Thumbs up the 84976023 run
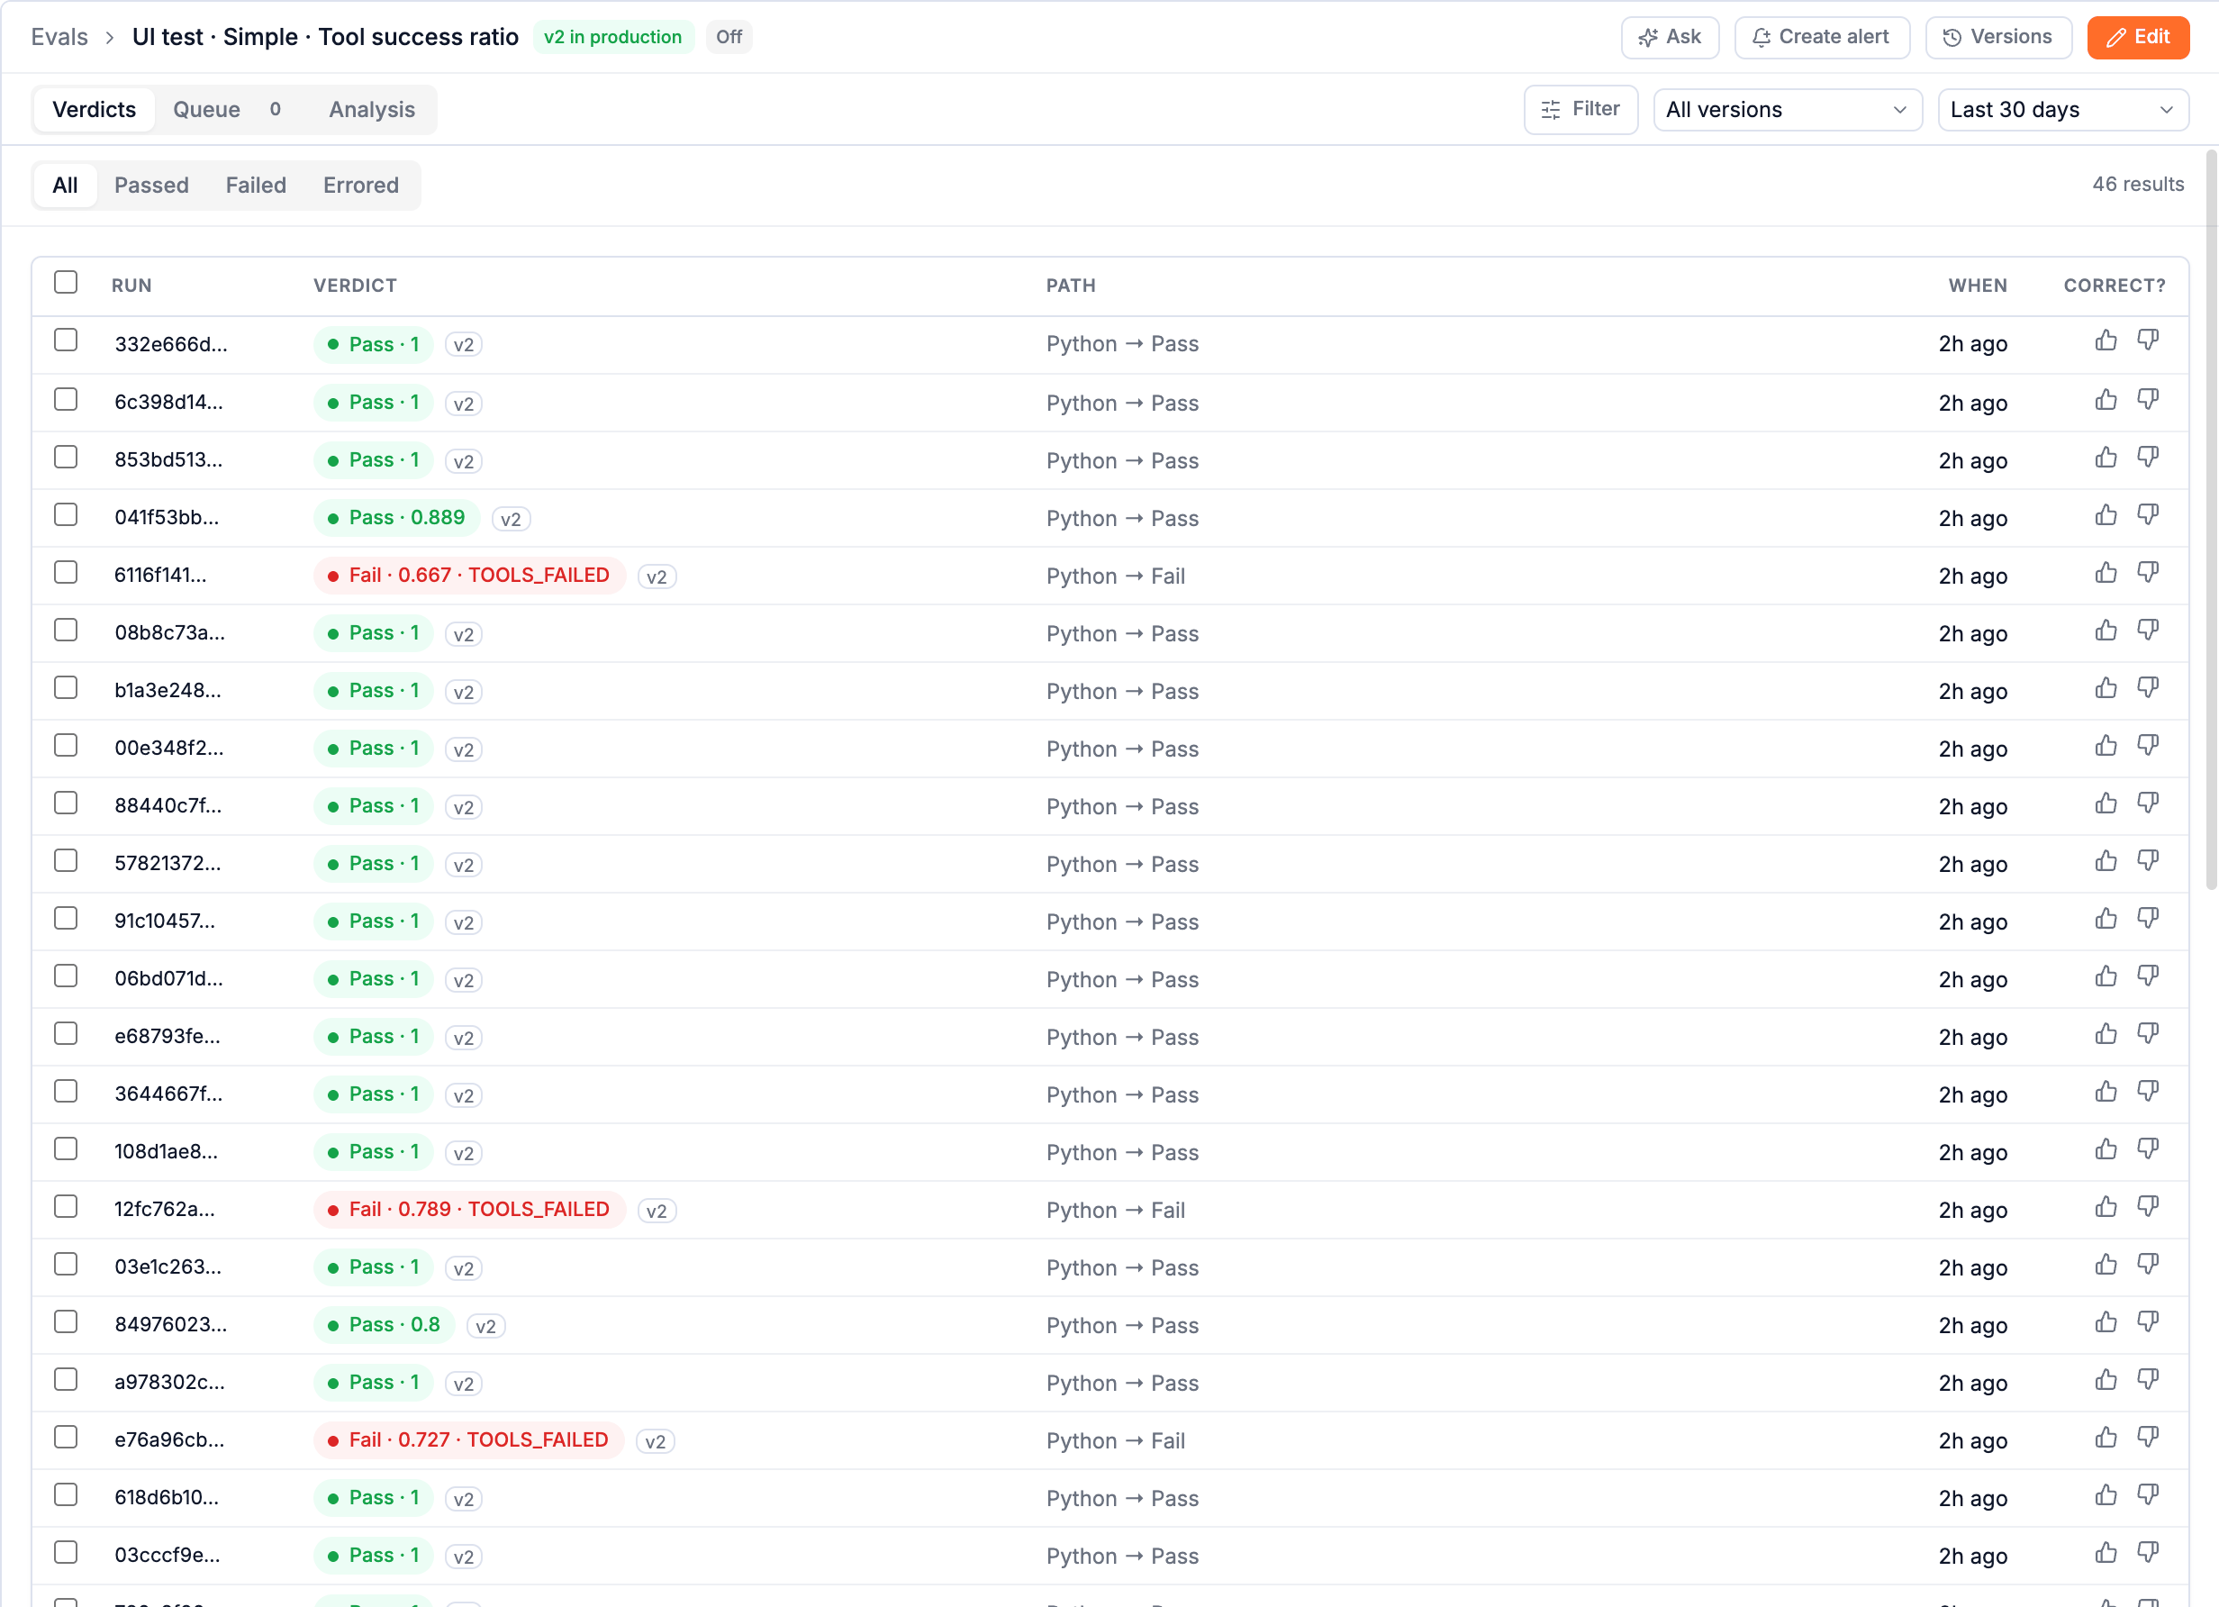2219x1607 pixels. pyautogui.click(x=2106, y=1322)
